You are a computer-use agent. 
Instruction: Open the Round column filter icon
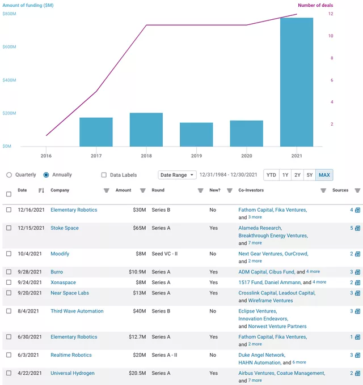click(200, 190)
